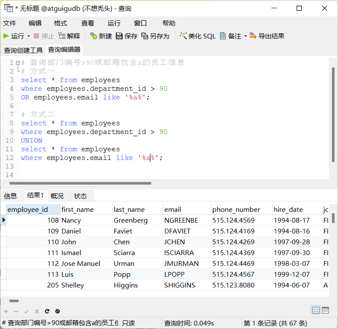Select cell with name Nancy
The width and height of the screenshot is (338, 329).
pos(86,220)
